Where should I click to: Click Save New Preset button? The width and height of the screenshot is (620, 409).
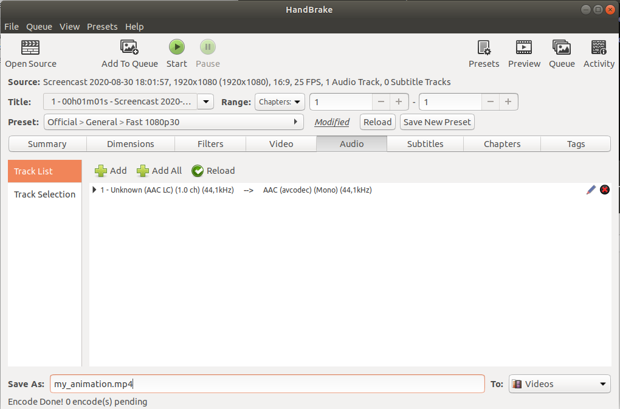click(x=437, y=122)
